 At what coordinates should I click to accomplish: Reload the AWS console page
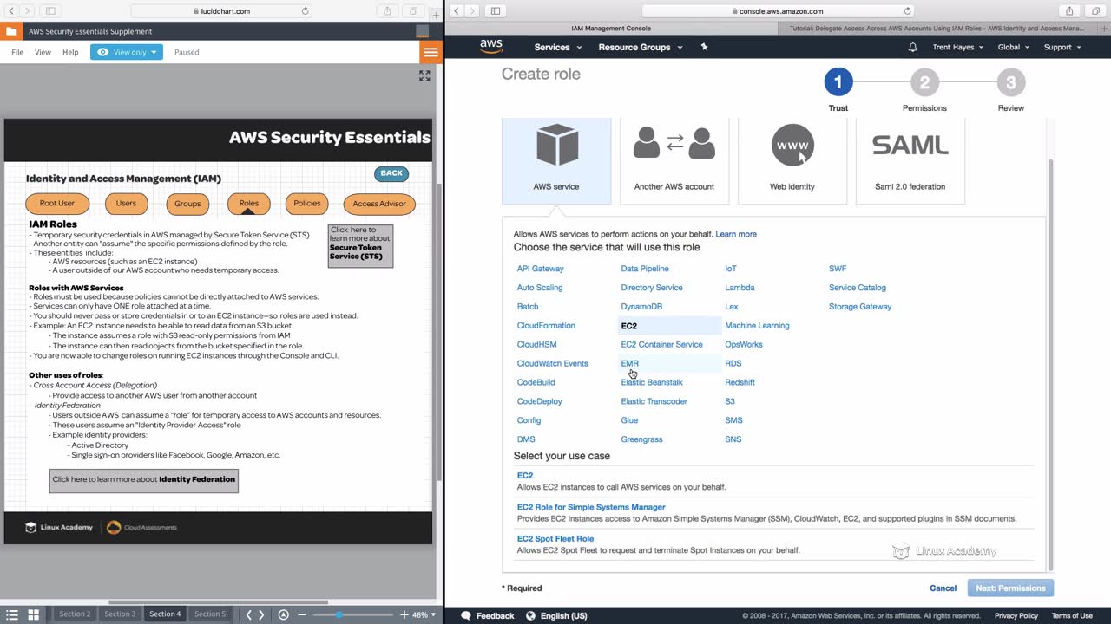[x=908, y=11]
